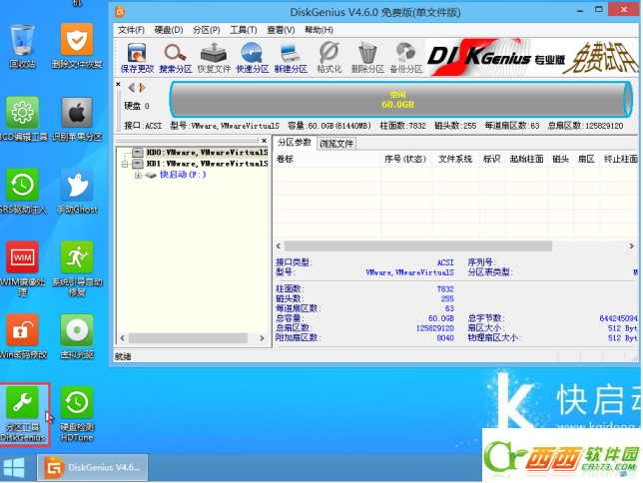Click the 起始柱面 column header
The height and width of the screenshot is (483, 643).
click(526, 159)
